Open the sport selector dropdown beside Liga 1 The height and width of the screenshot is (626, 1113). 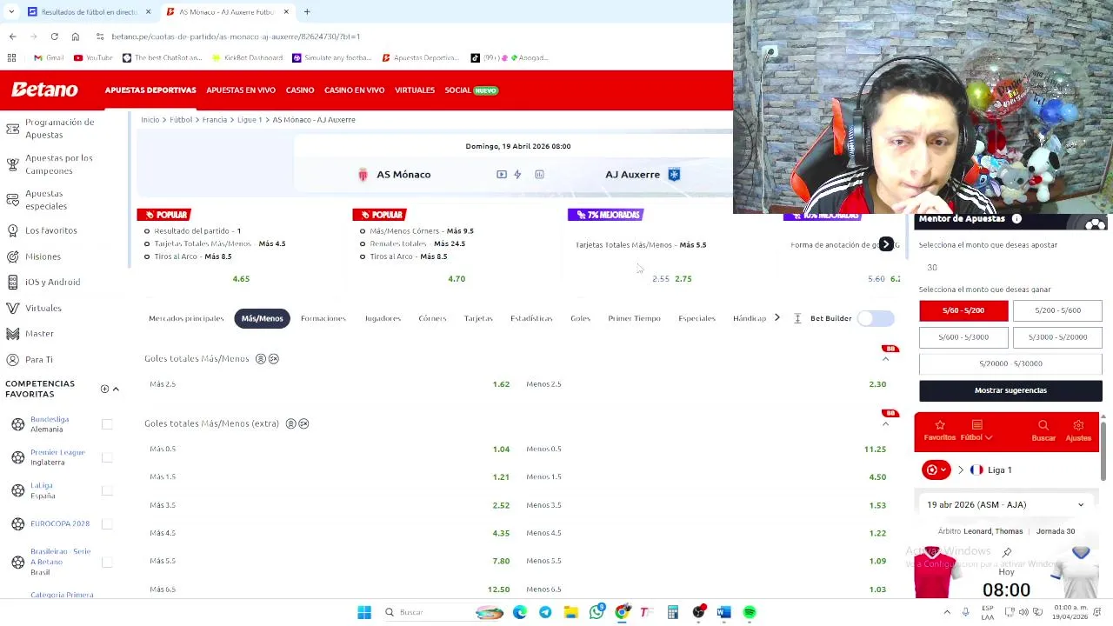coord(936,469)
